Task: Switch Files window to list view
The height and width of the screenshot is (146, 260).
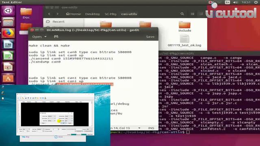Action: 192,14
